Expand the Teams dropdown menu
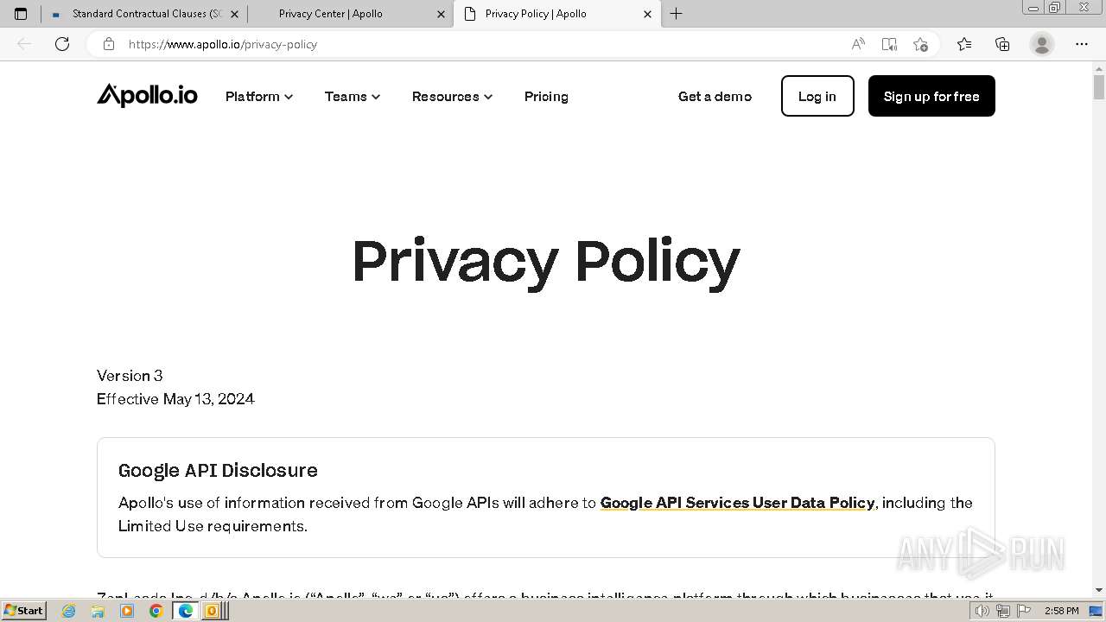Image resolution: width=1106 pixels, height=622 pixels. (353, 96)
